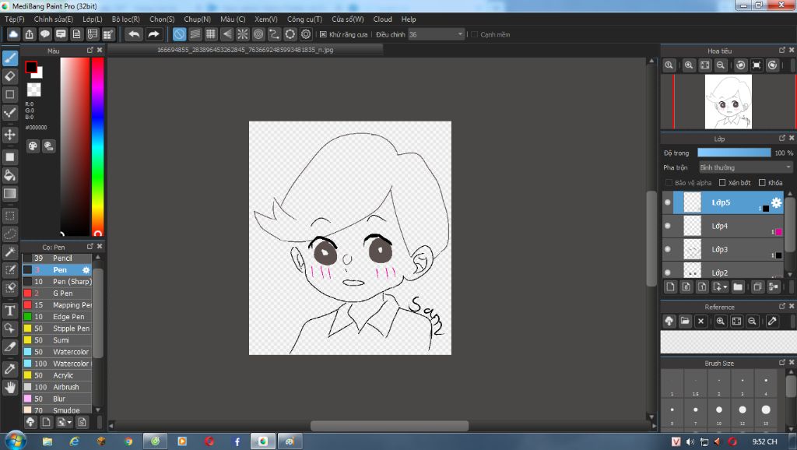Select the Airbrush brush
The width and height of the screenshot is (797, 450).
pyautogui.click(x=58, y=387)
